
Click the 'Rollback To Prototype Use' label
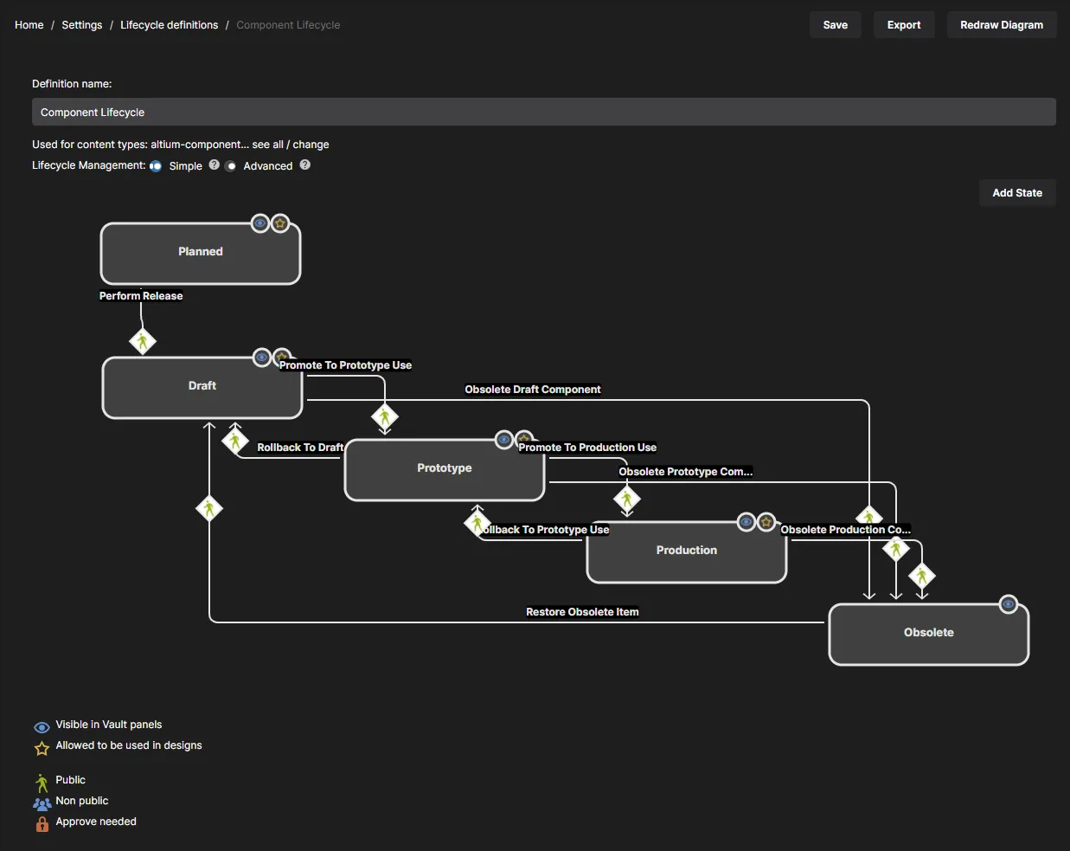coord(546,530)
